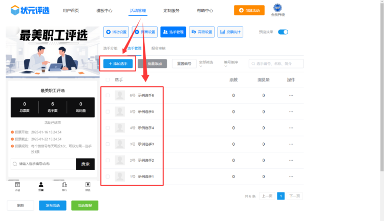Tick the checkbox for 示例选手4

click(x=108, y=128)
